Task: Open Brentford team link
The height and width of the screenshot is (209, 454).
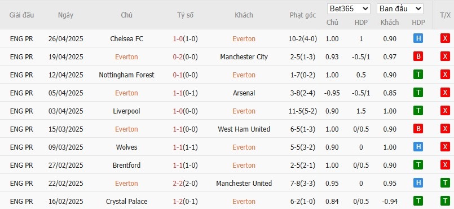Action: 126,166
